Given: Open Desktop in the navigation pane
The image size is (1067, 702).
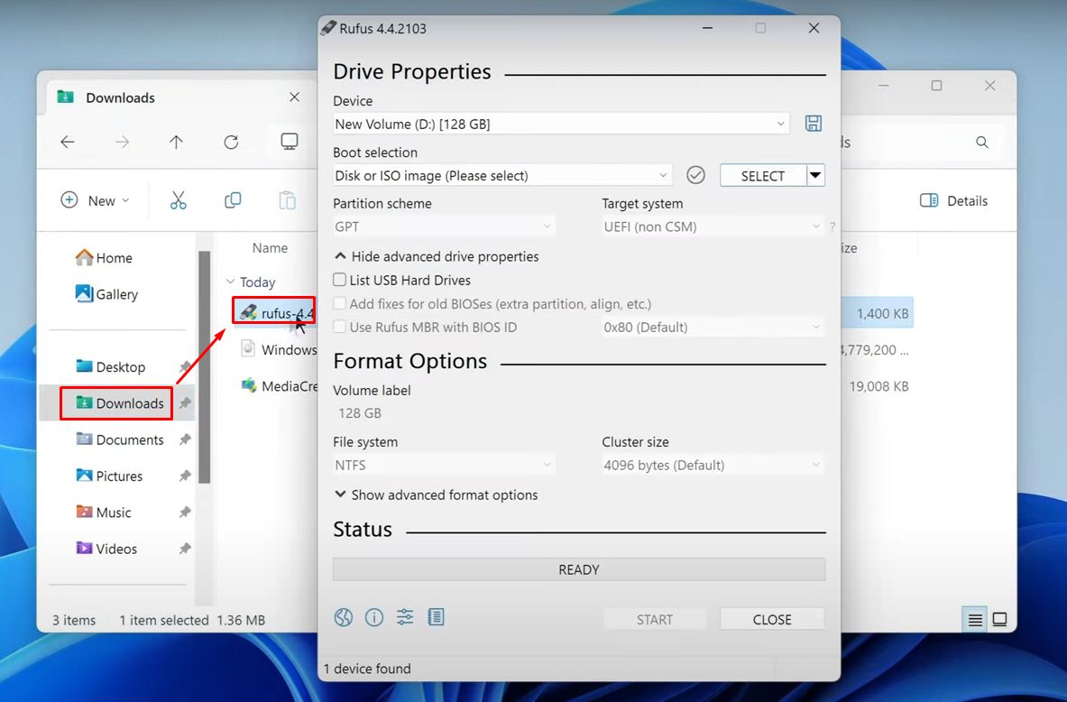Looking at the screenshot, I should click(x=111, y=367).
